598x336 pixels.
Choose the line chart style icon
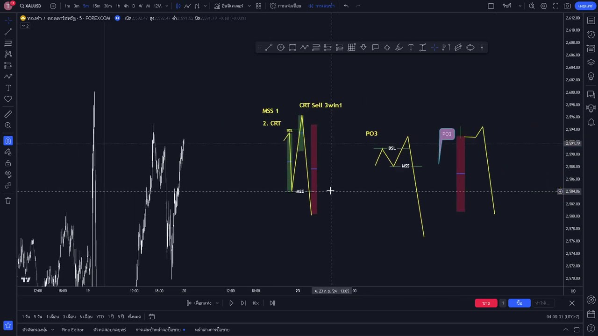tap(187, 6)
